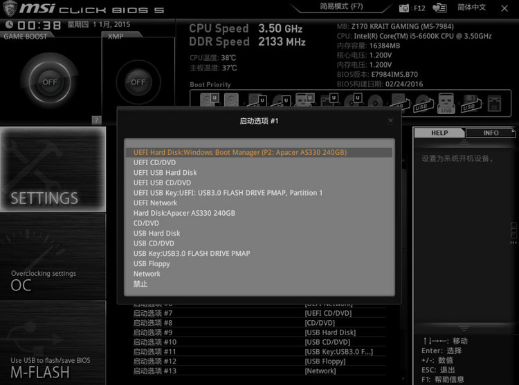
Task: Select UEFI Network in popup list
Action: [259, 203]
